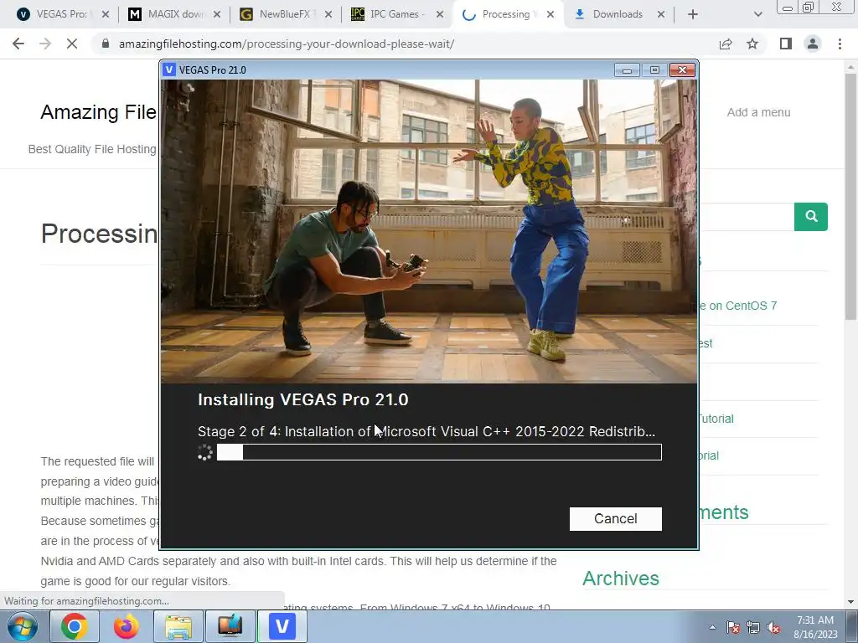The height and width of the screenshot is (643, 858).
Task: Click the page vertical scrollbar
Action: click(x=850, y=197)
